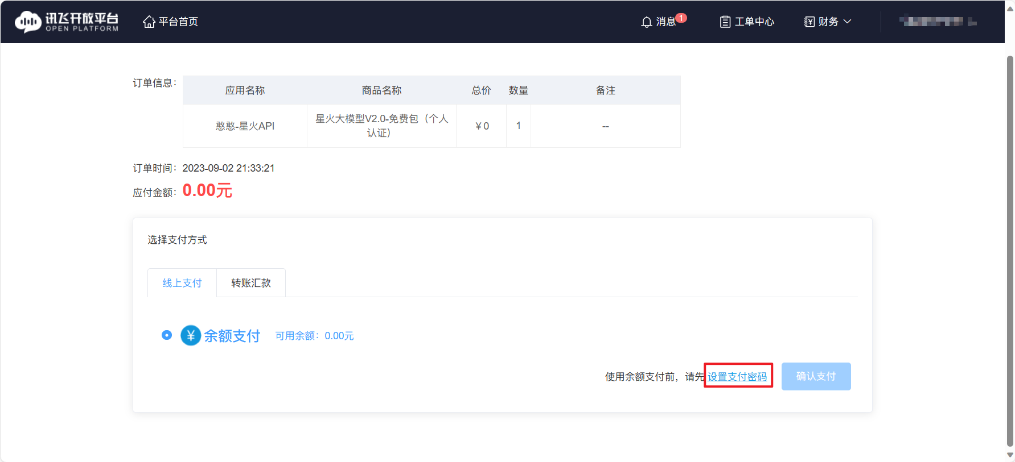The image size is (1015, 462).
Task: Click the 憨憨-星火API application name cell
Action: pos(245,126)
